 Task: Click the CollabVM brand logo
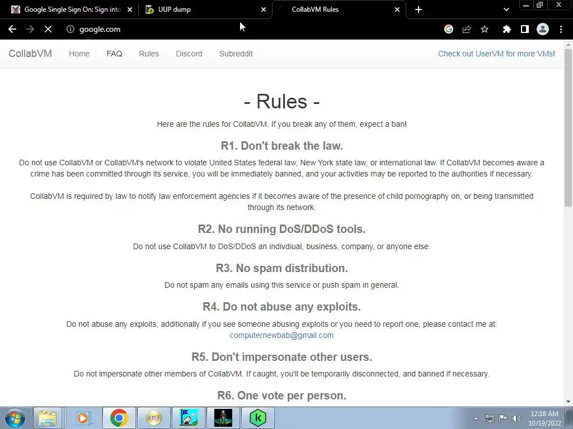[x=30, y=54]
